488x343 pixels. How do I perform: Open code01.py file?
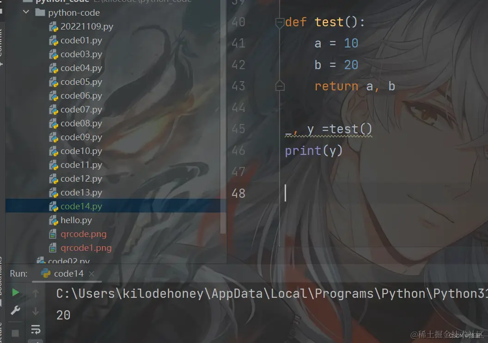click(x=81, y=41)
